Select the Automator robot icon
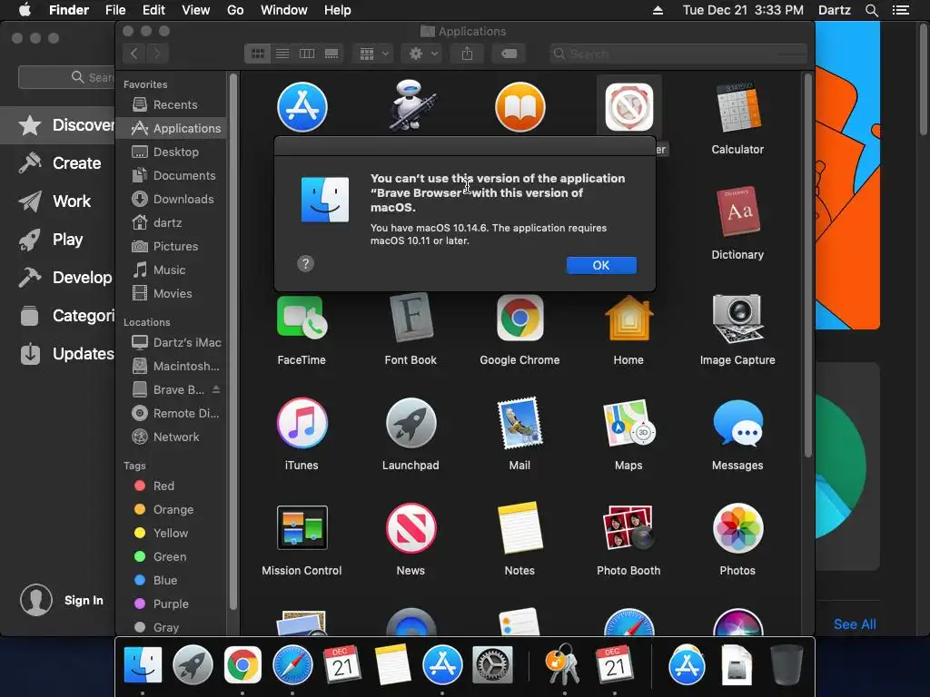This screenshot has height=697, width=930. pos(411,107)
